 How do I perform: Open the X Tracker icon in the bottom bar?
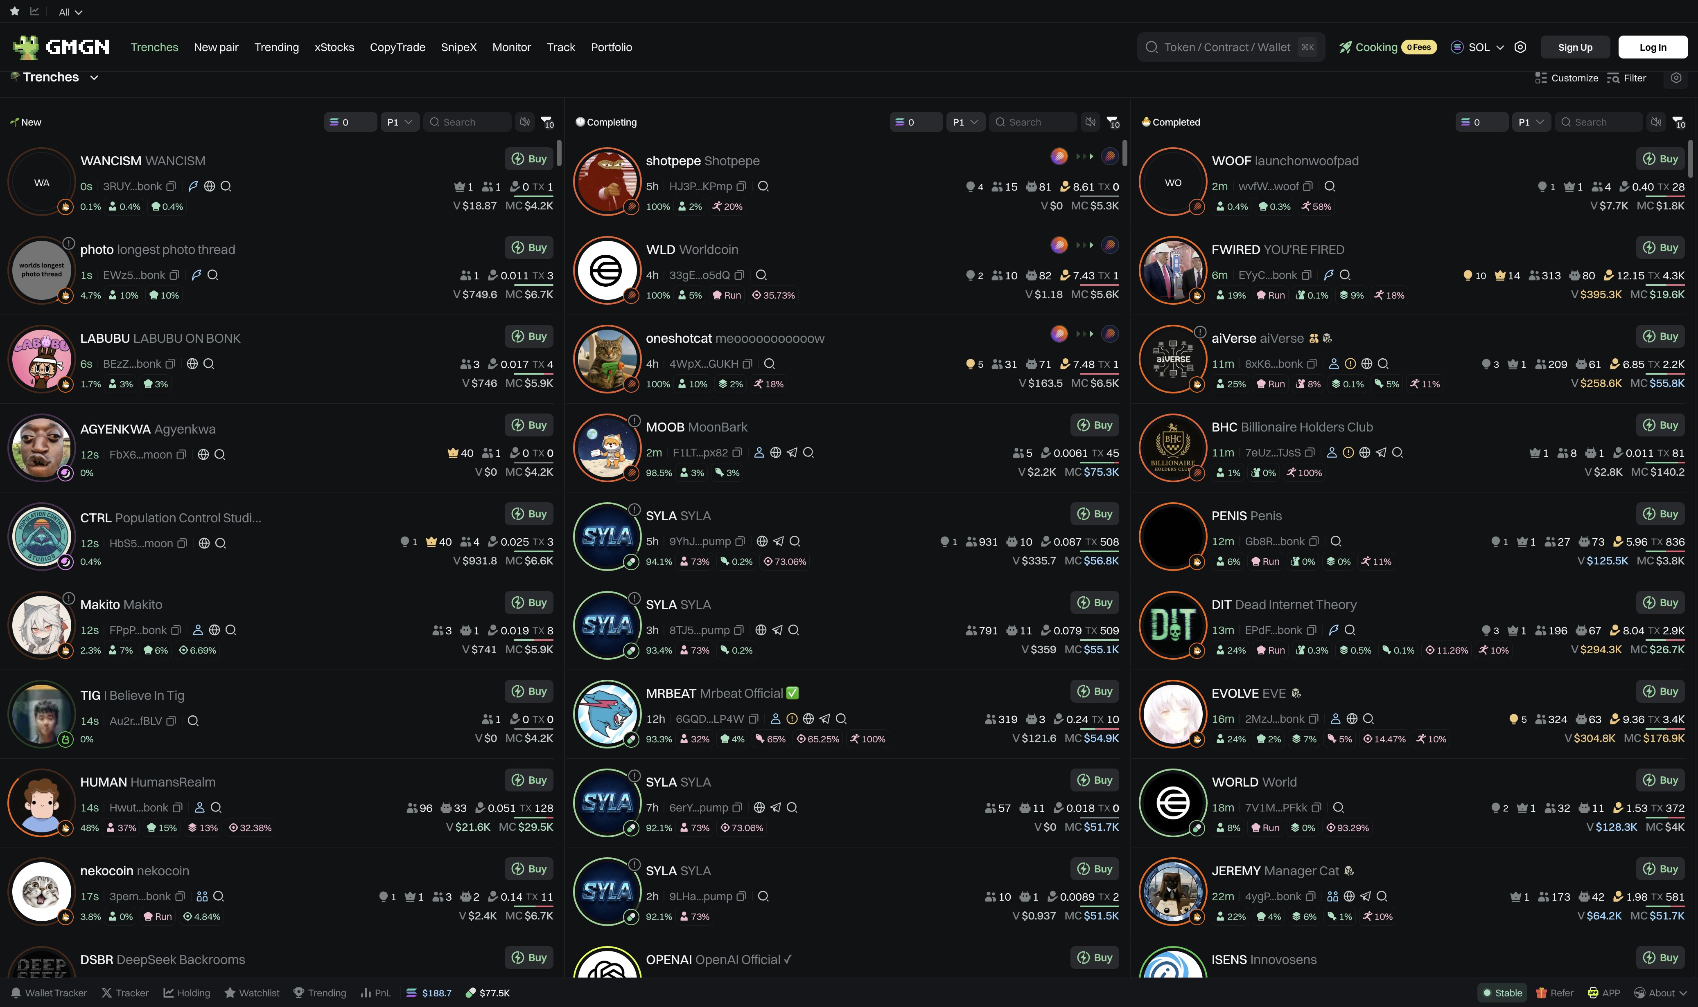click(x=106, y=993)
